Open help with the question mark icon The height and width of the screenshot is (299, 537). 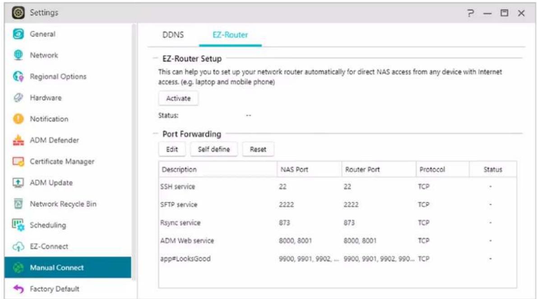[x=471, y=13]
